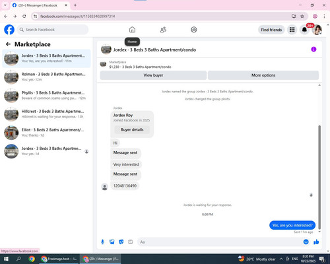Click the browser back arrow
Viewport: 330px width, 264px height.
coord(6,16)
